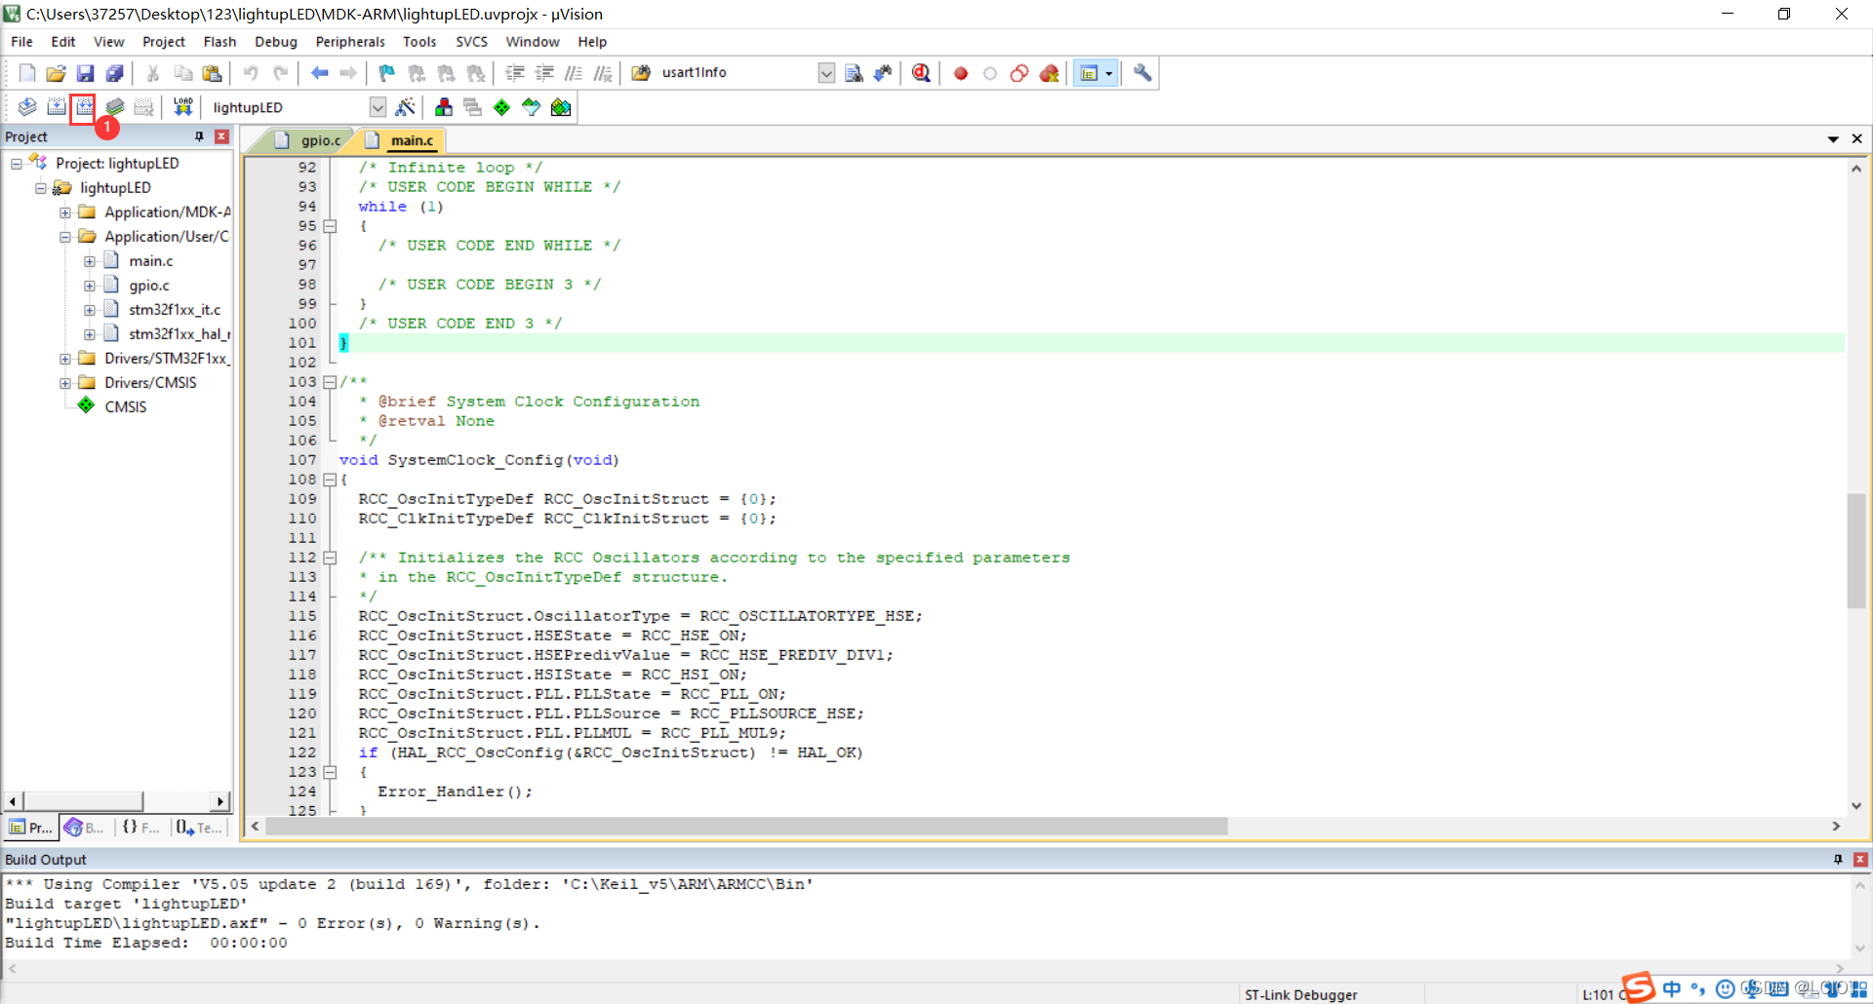The image size is (1873, 1004).
Task: Click the editor horizontal scrollbar thumb
Action: point(746,827)
